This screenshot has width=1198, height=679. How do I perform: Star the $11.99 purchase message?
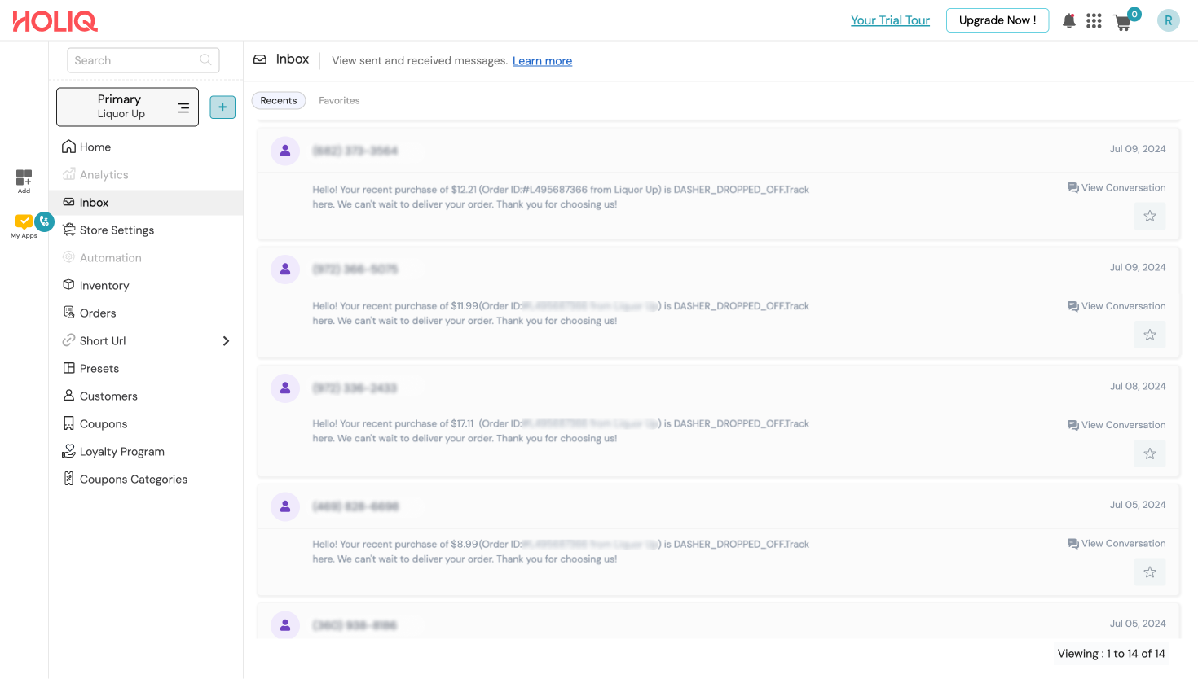click(1149, 335)
